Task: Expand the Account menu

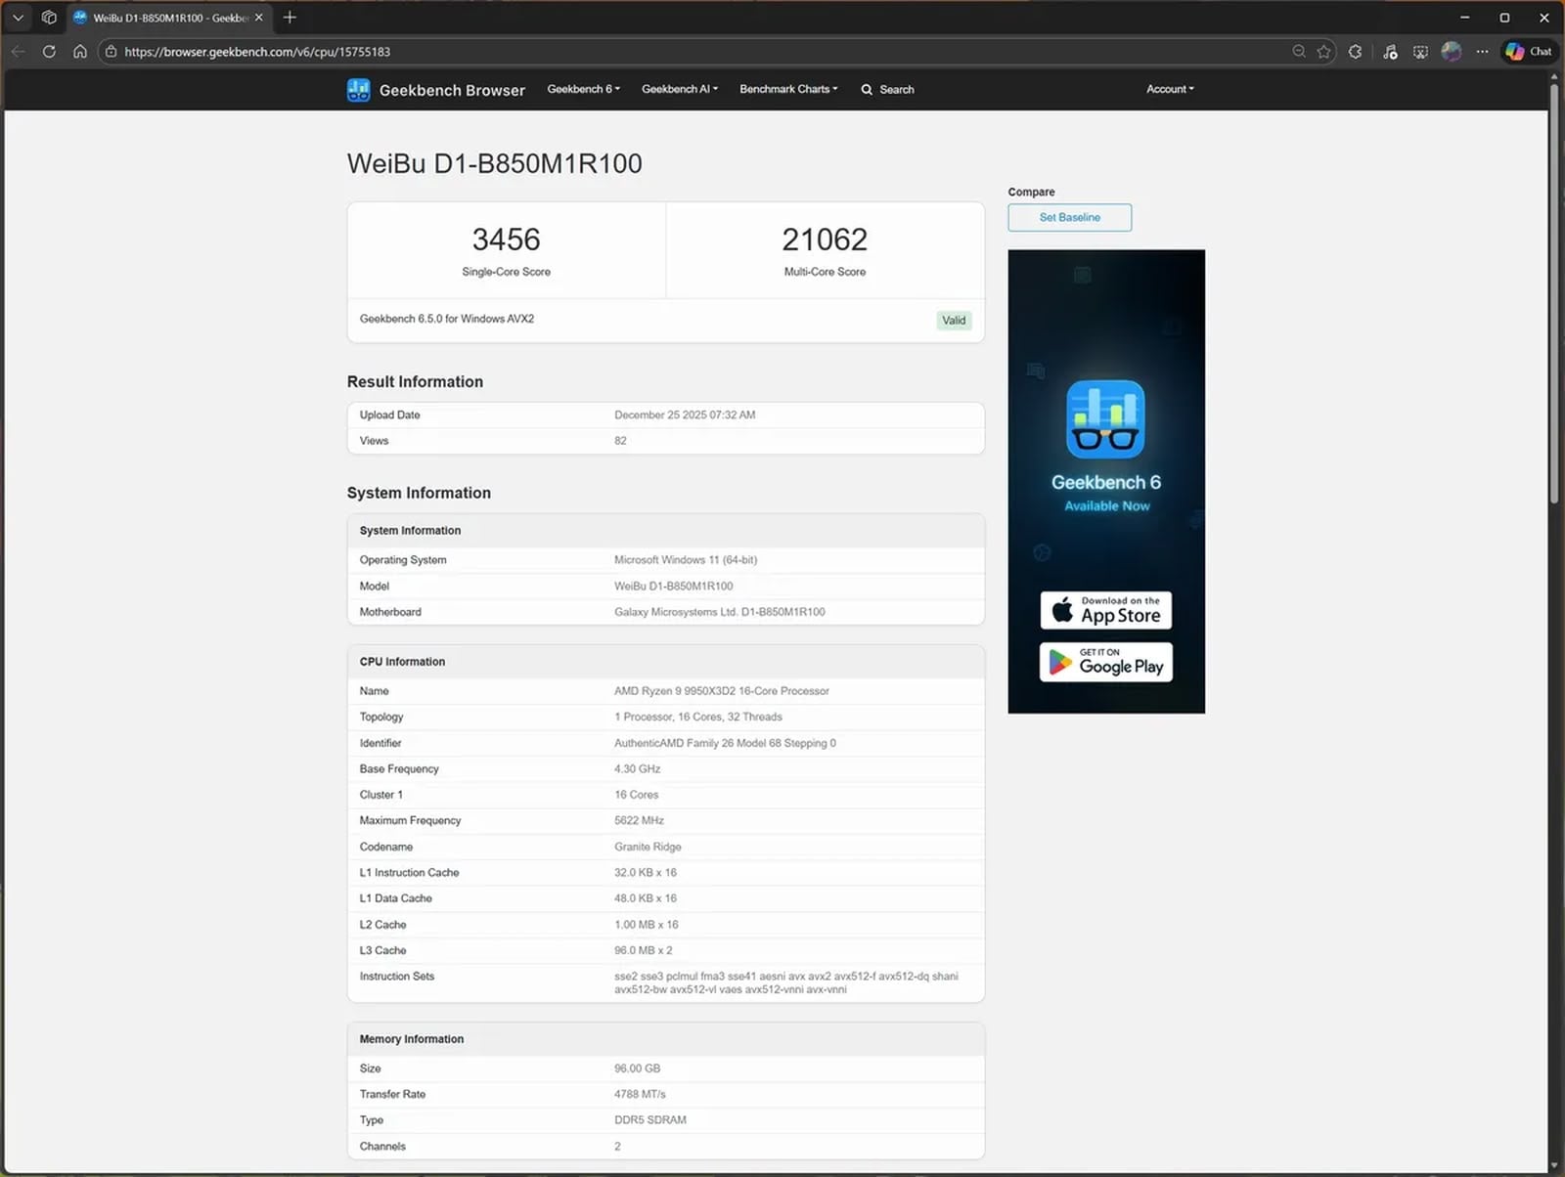Action: 1169,89
